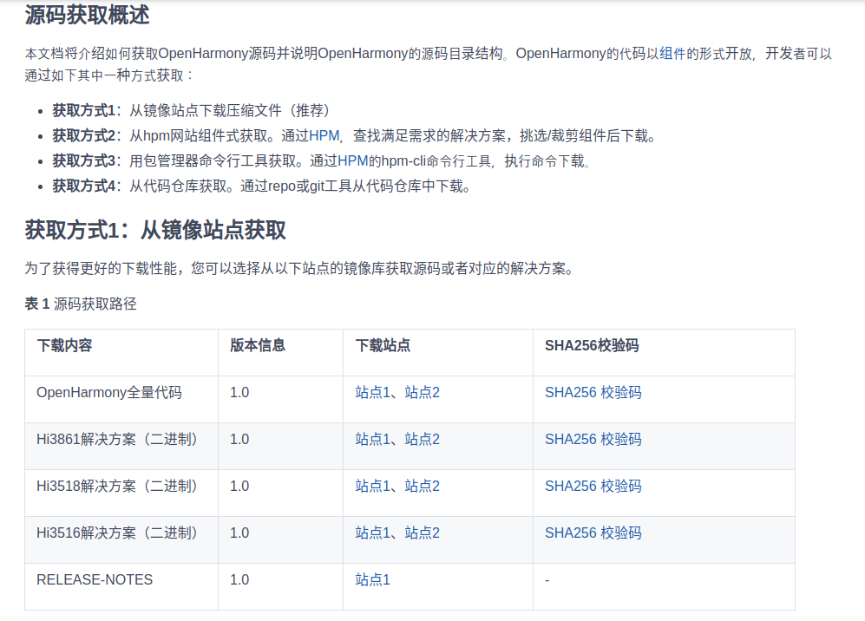Click the 获取方式1：从镜像站点获取 heading
Image resolution: width=865 pixels, height=621 pixels.
(x=155, y=230)
